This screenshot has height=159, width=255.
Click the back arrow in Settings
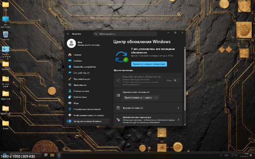[x=68, y=34]
